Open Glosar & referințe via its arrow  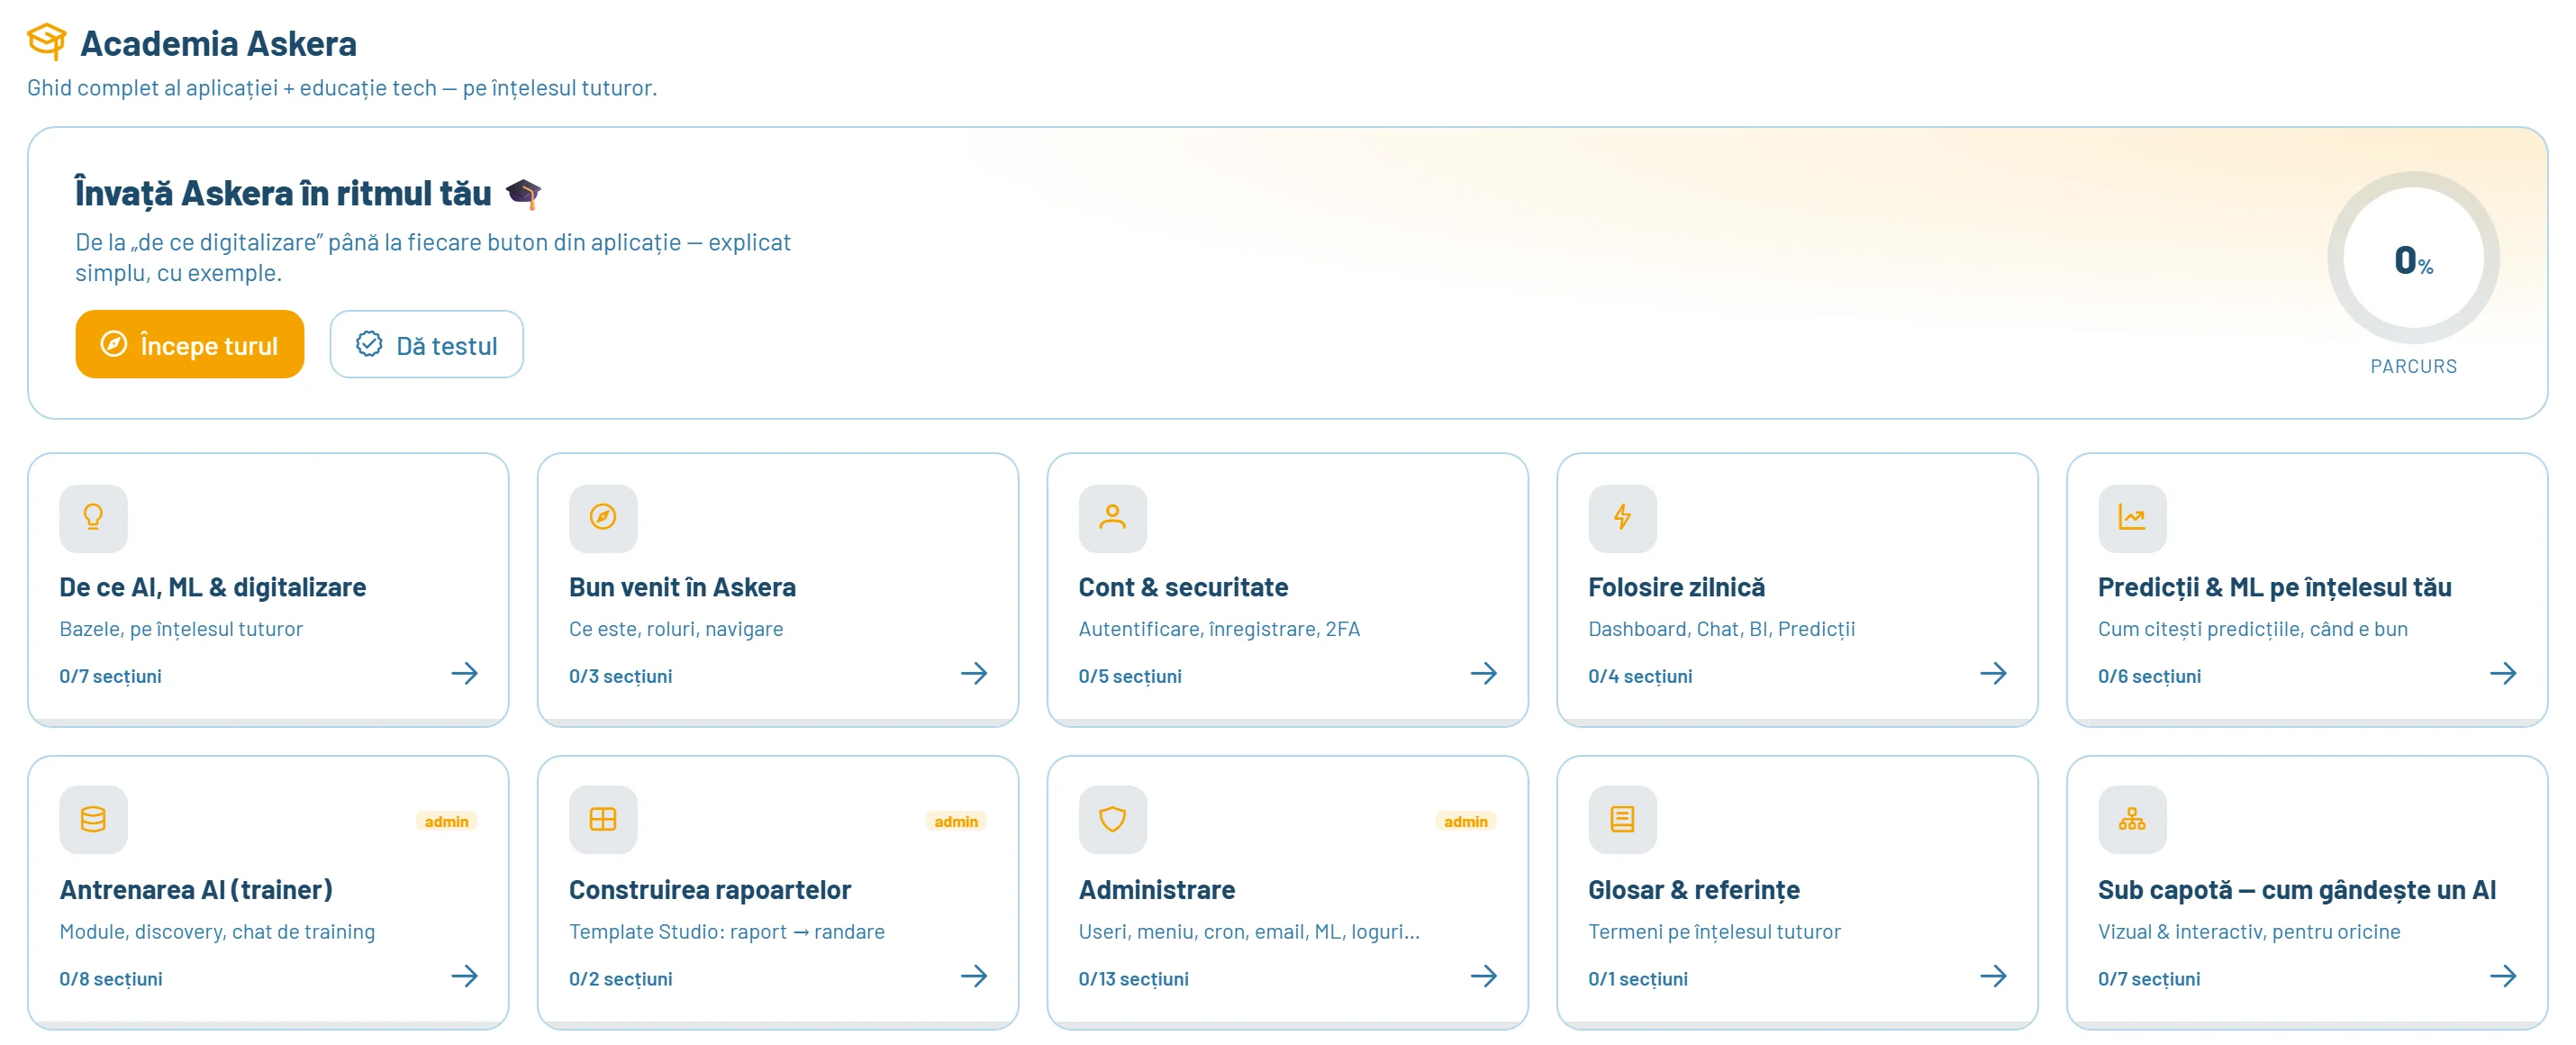(x=1993, y=976)
